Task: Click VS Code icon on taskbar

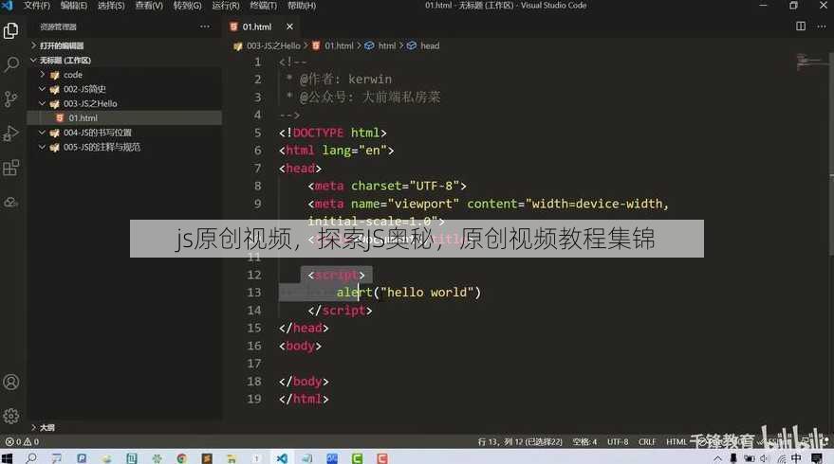Action: [282, 458]
